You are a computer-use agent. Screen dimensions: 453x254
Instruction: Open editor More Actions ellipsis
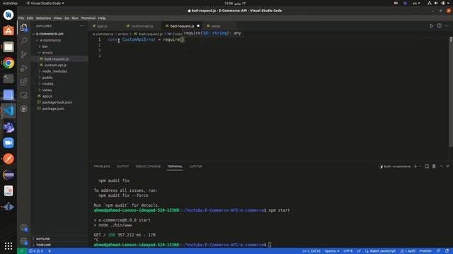coord(447,26)
